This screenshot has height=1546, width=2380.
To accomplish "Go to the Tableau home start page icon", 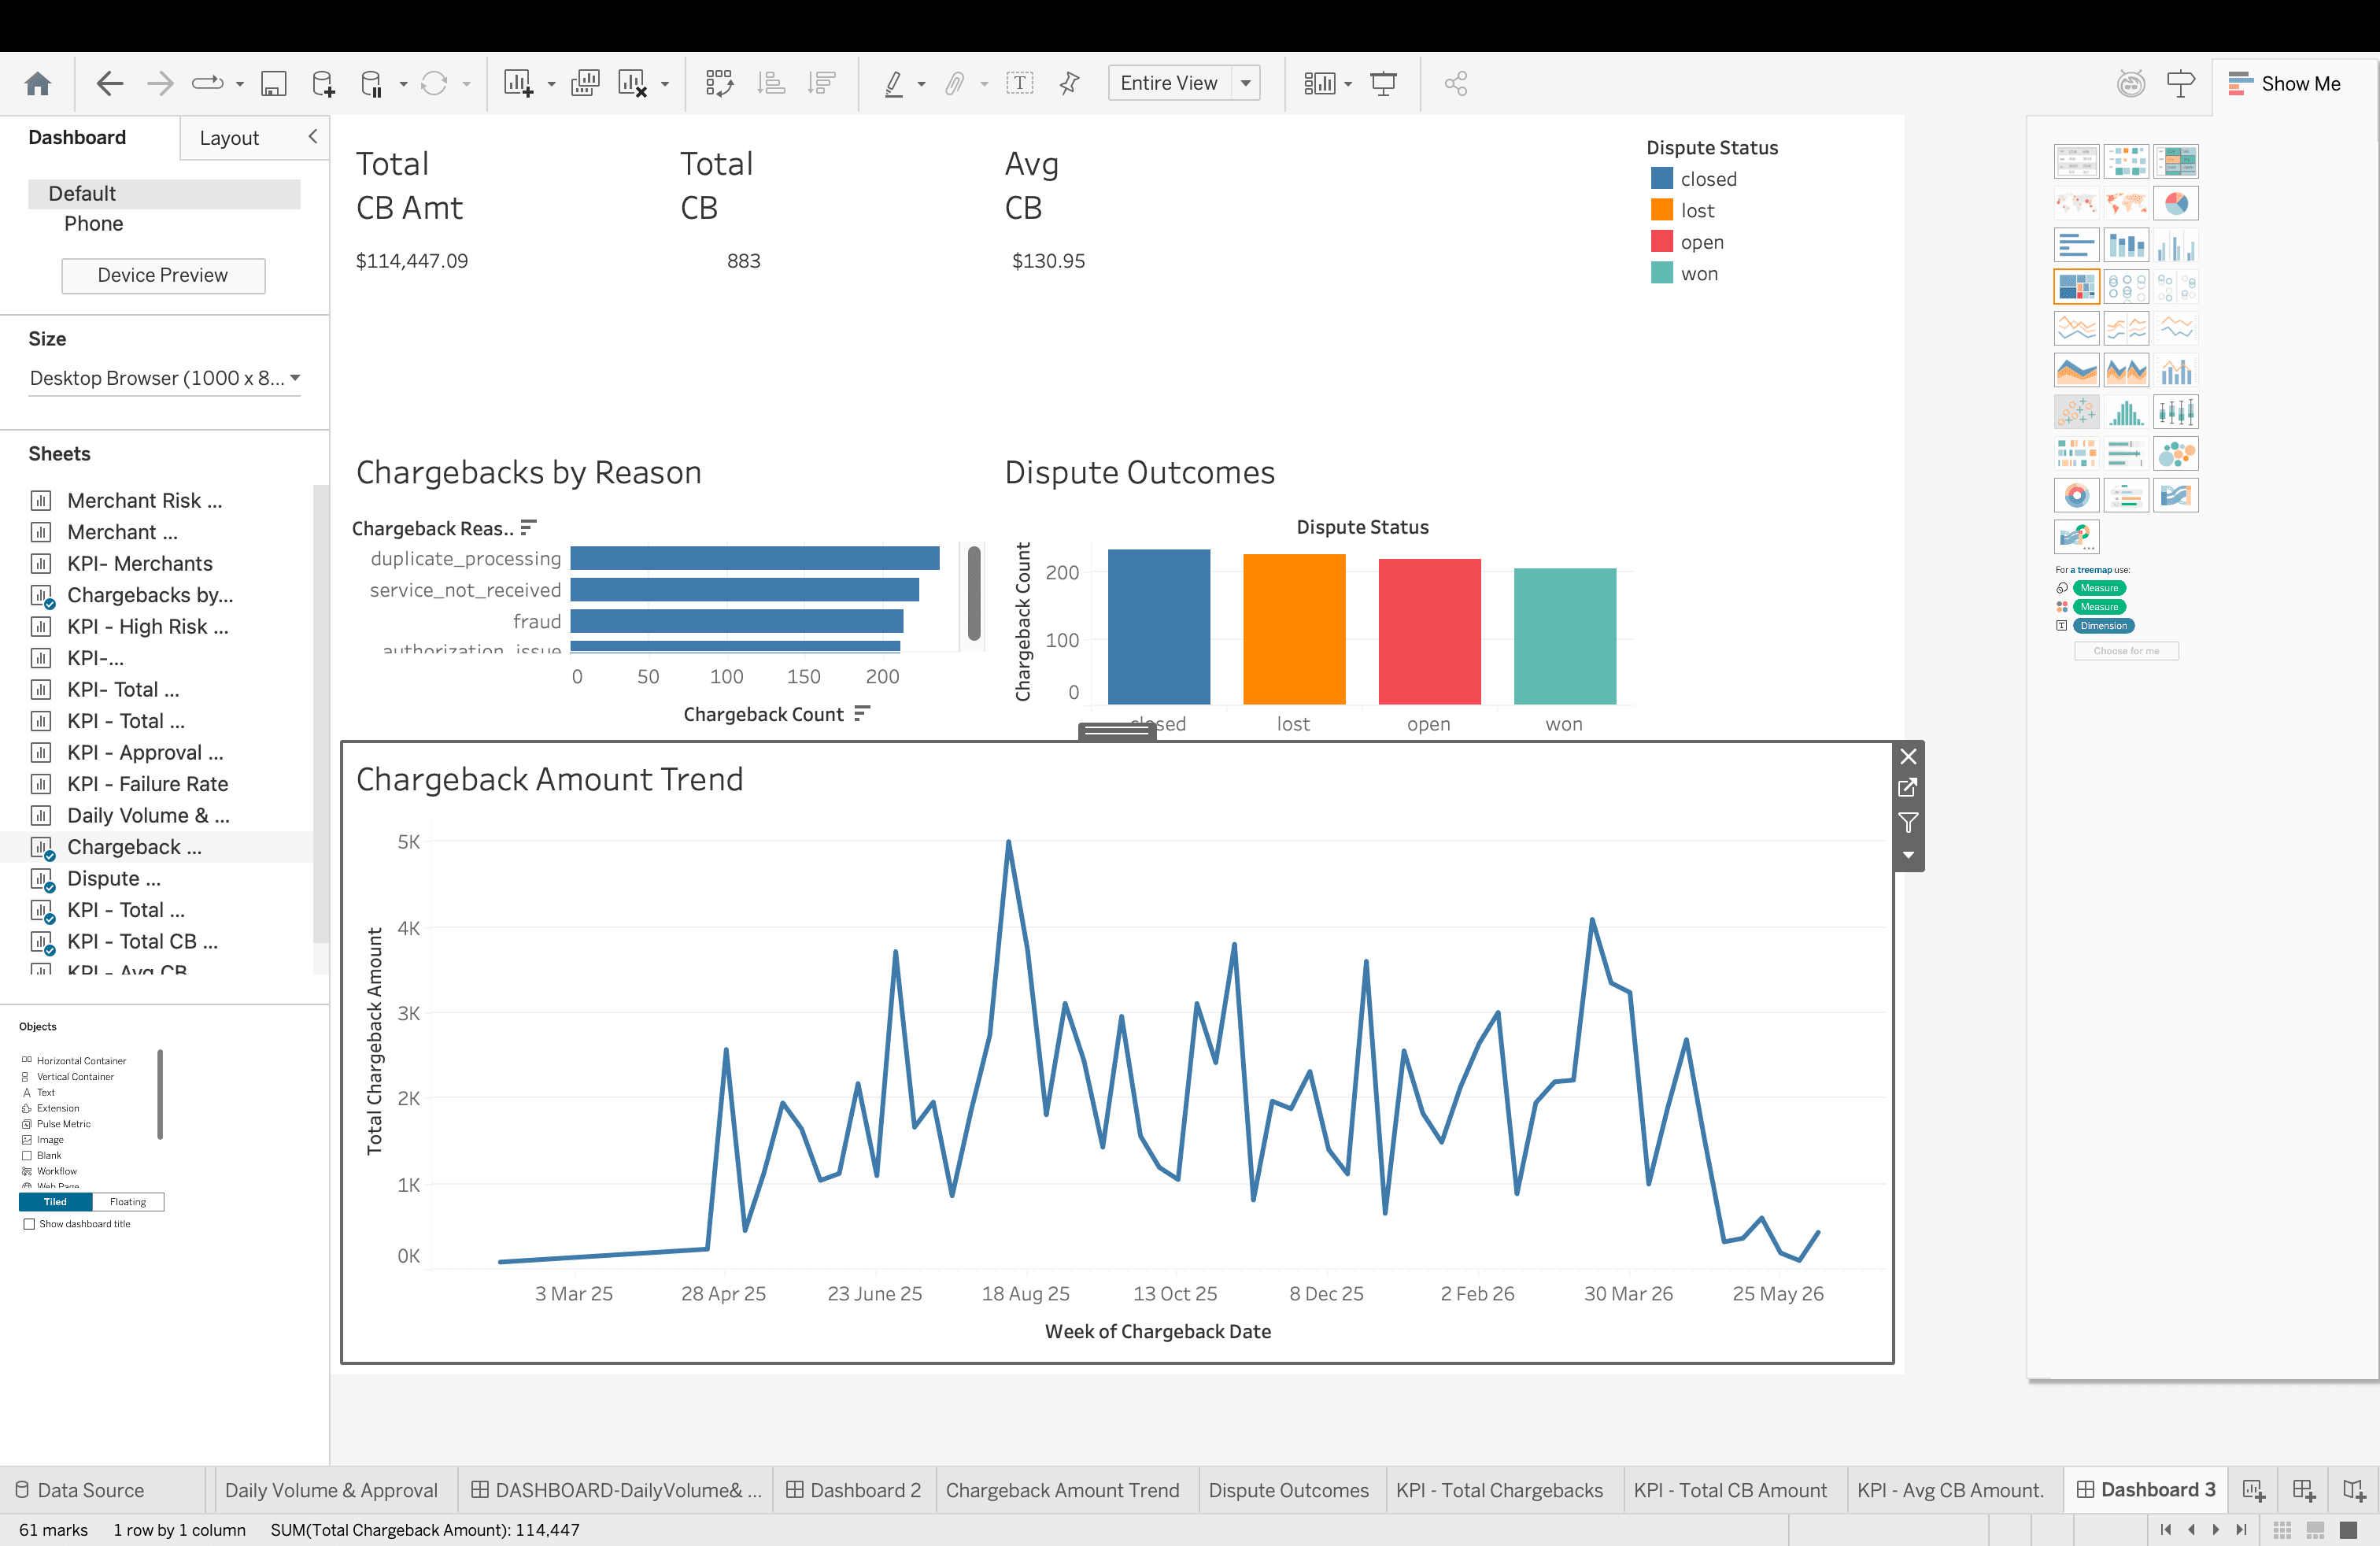I will pos(38,83).
